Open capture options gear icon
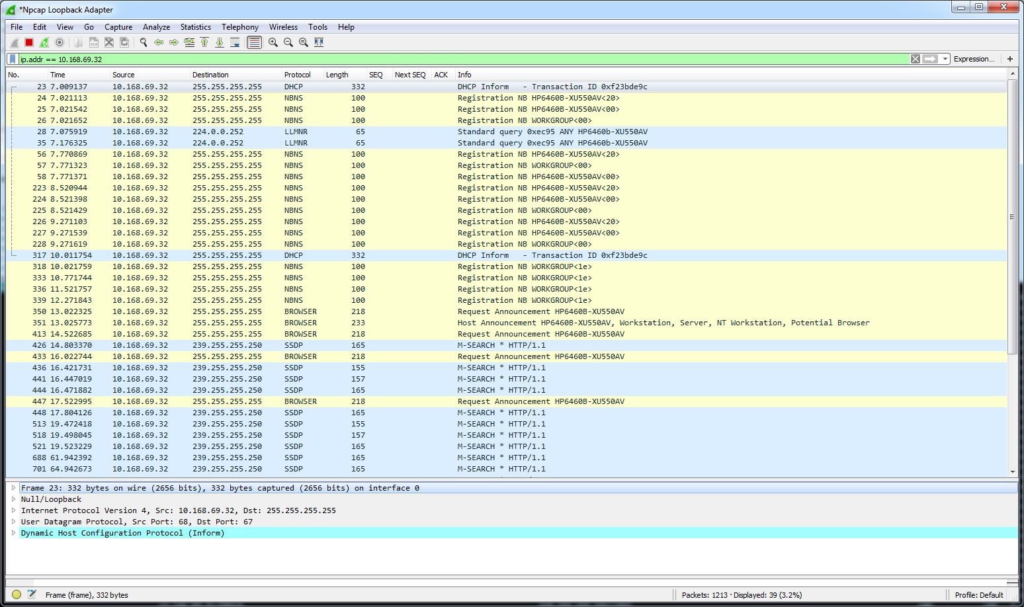This screenshot has height=607, width=1024. 60,42
